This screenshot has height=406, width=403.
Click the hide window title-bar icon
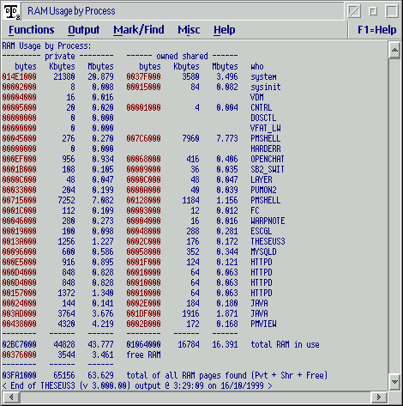click(x=354, y=11)
